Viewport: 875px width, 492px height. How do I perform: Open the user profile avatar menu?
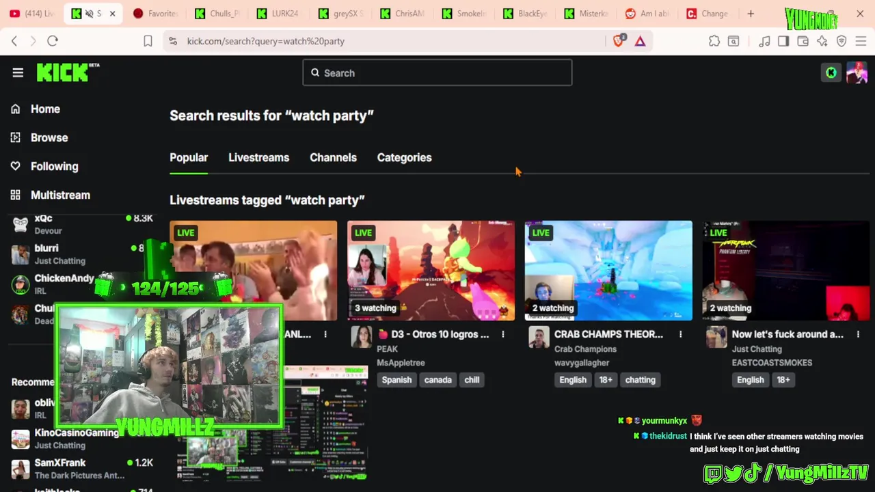coord(857,72)
